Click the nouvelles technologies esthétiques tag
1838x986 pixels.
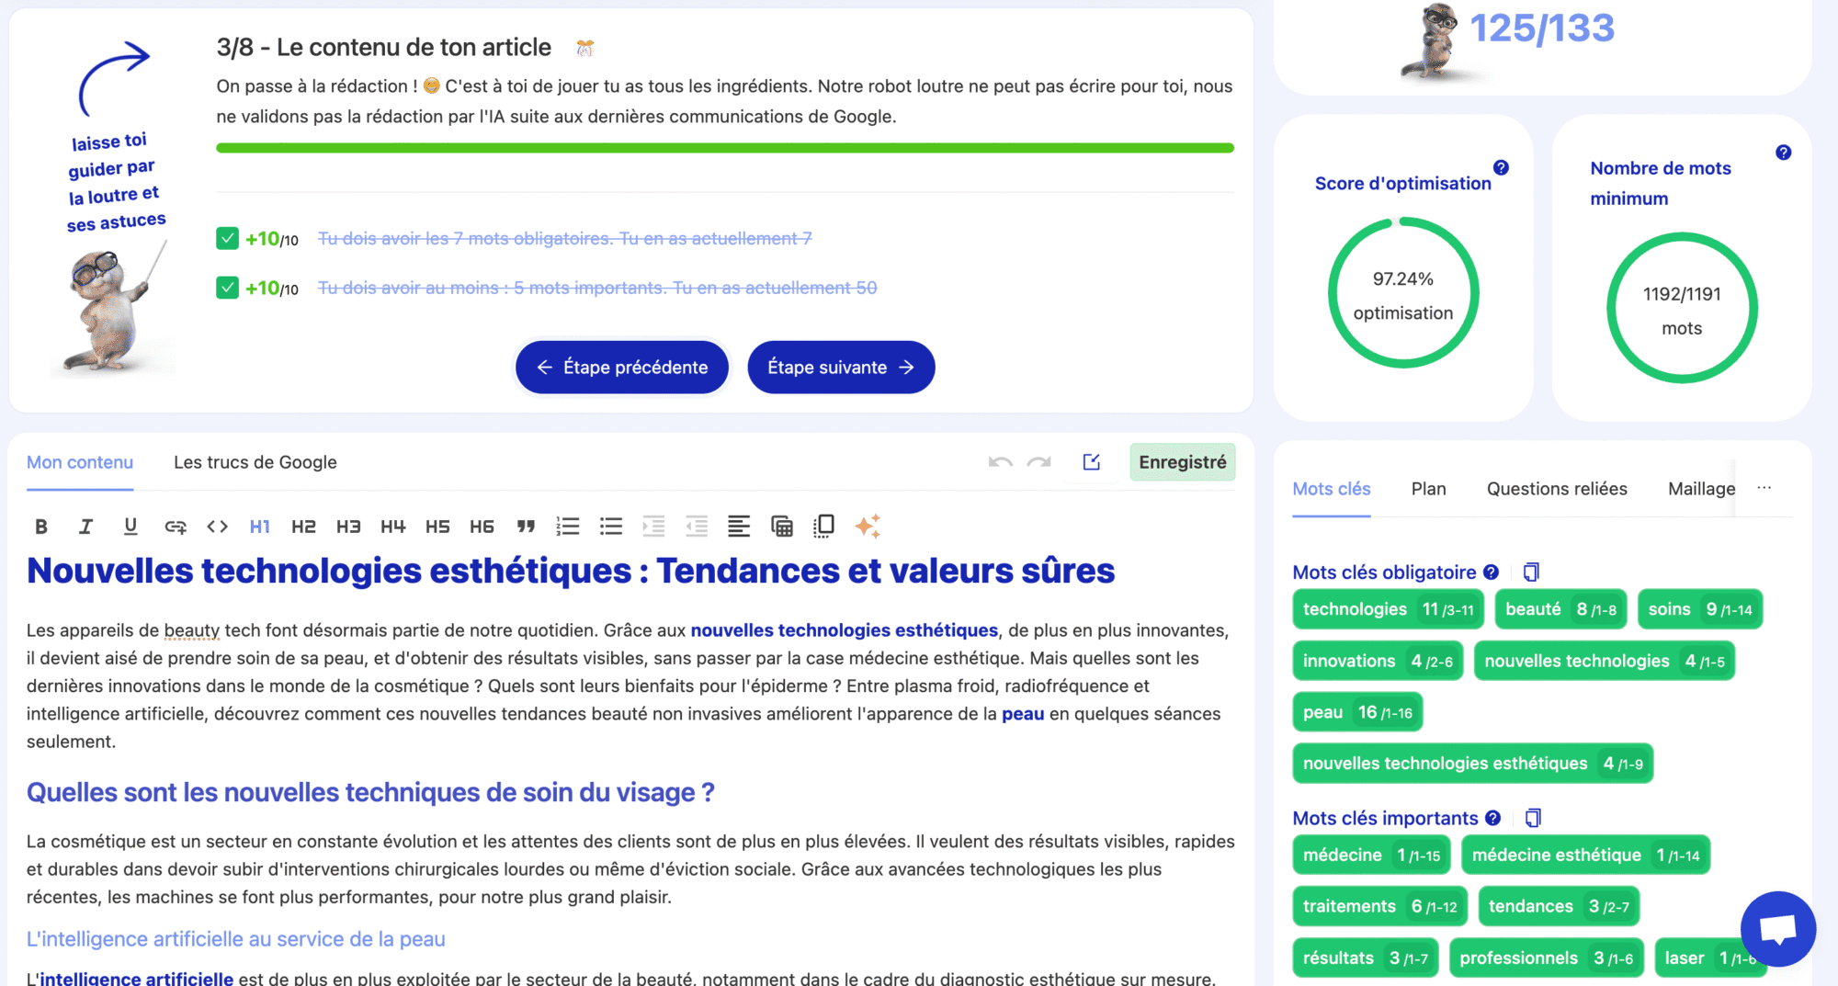[1472, 764]
